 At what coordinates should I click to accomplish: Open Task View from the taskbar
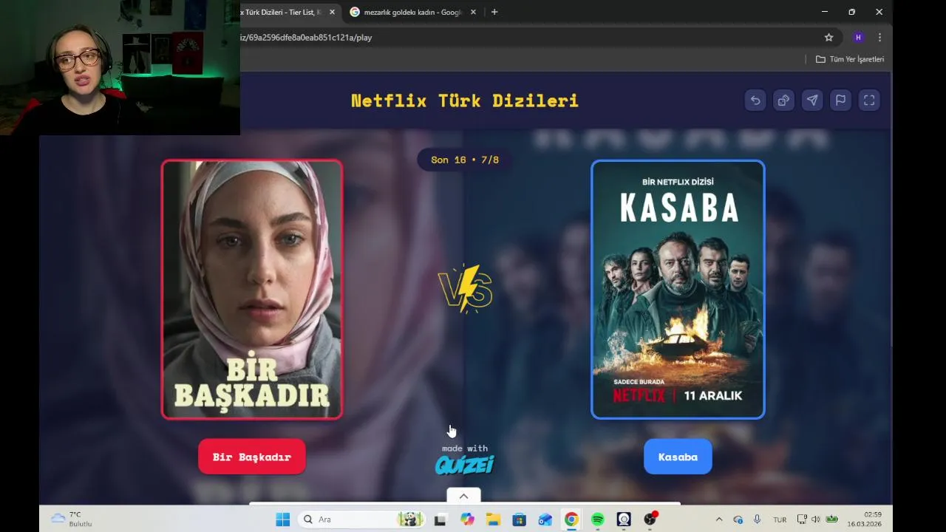click(440, 519)
